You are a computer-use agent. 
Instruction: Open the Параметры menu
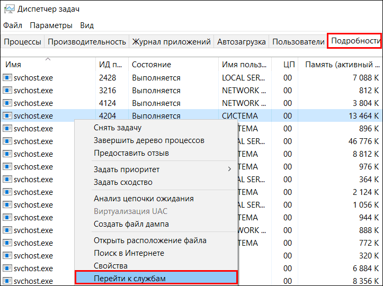[x=51, y=25]
